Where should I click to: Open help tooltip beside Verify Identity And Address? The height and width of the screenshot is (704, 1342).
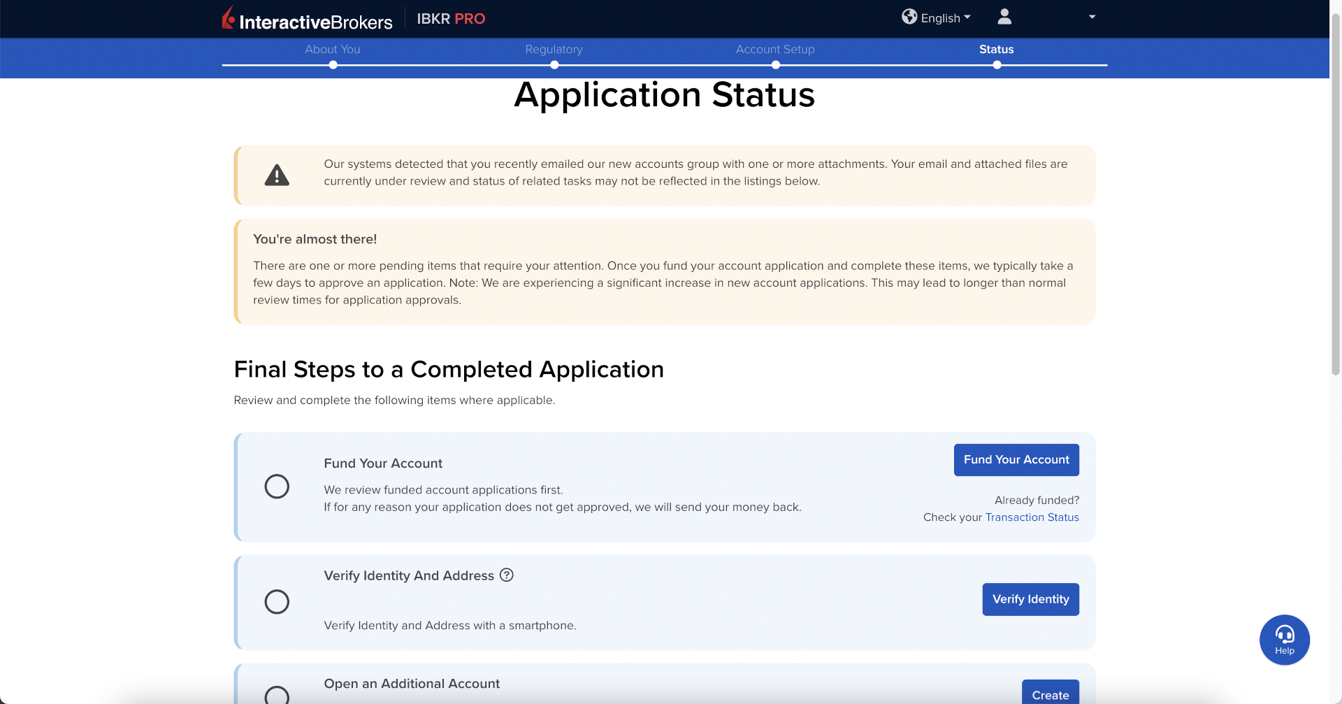[x=507, y=575]
